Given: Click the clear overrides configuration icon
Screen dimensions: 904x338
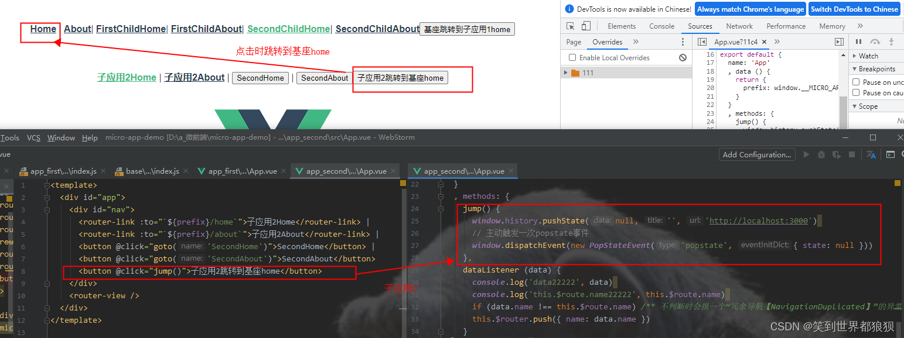Looking at the screenshot, I should 683,58.
